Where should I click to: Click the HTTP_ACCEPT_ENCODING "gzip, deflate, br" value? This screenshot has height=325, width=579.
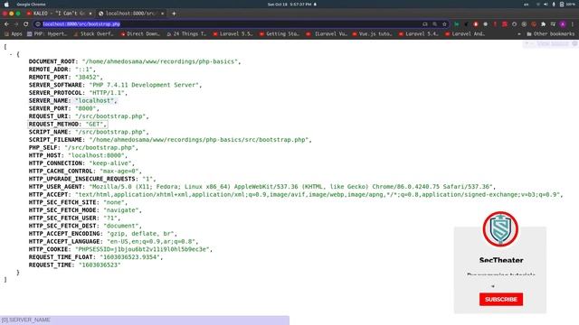pyautogui.click(x=141, y=234)
